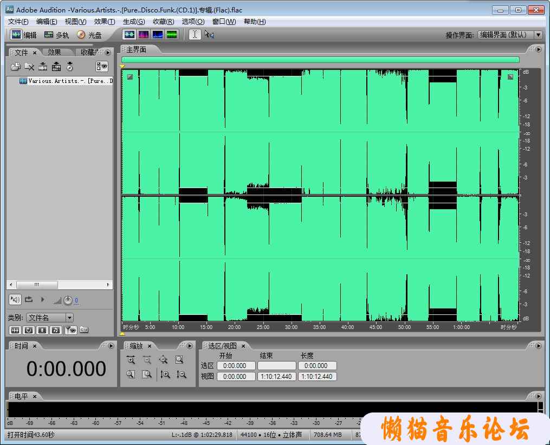Click zoom in horizontally icon

(131, 359)
